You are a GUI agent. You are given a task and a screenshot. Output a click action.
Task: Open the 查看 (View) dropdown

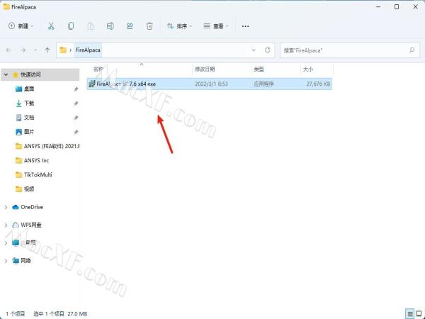(x=216, y=26)
